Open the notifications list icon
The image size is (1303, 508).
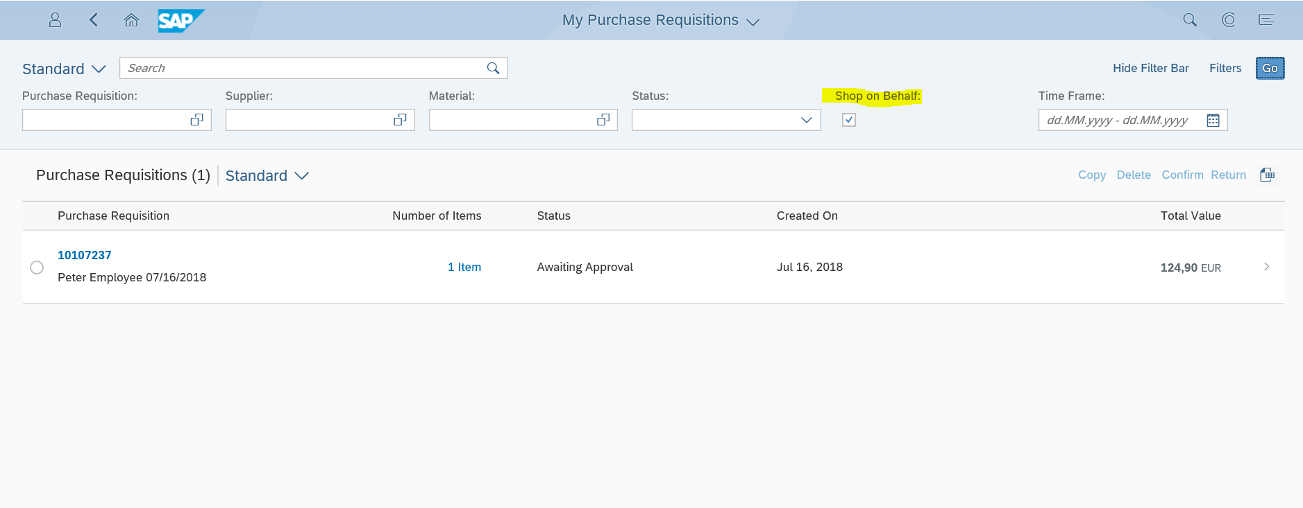(1266, 20)
